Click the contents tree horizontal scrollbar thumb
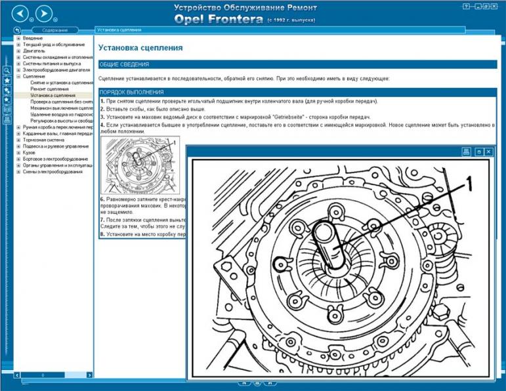This screenshot has width=506, height=391. click(x=43, y=375)
